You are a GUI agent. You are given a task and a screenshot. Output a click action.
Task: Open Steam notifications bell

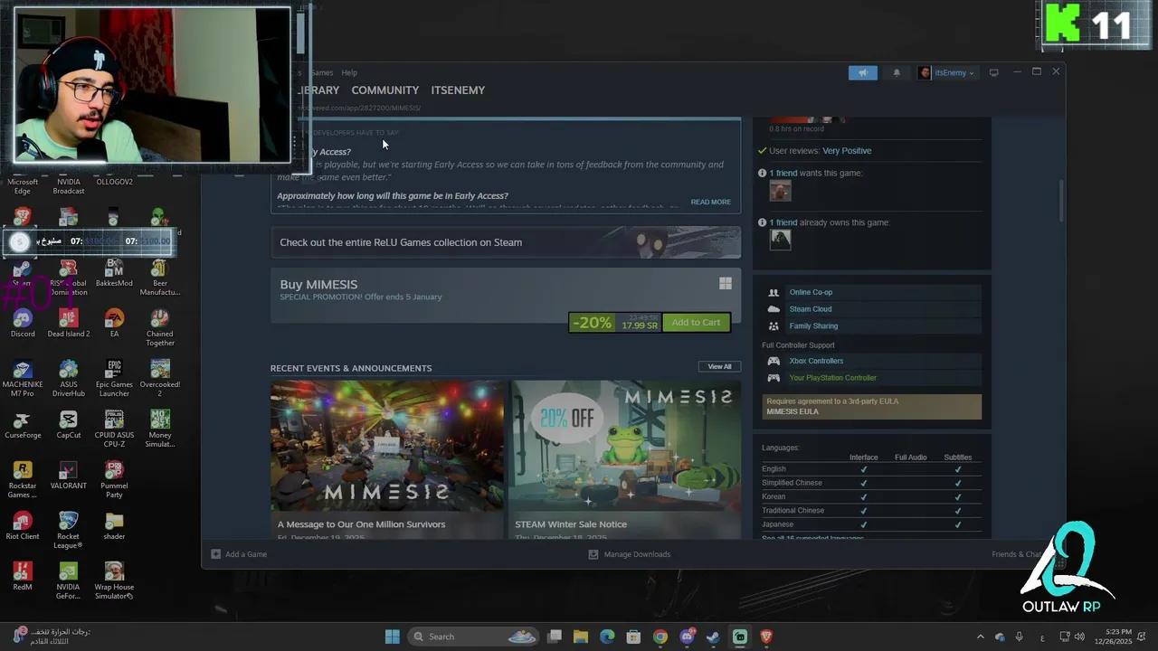(x=897, y=73)
